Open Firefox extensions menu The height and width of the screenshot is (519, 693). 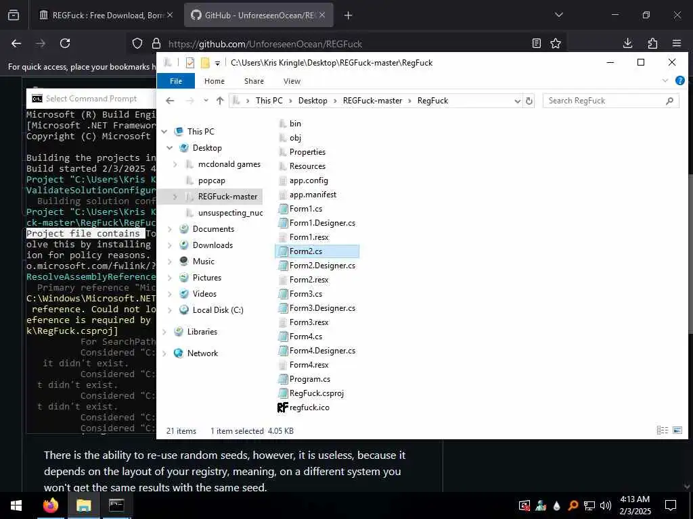coord(652,43)
